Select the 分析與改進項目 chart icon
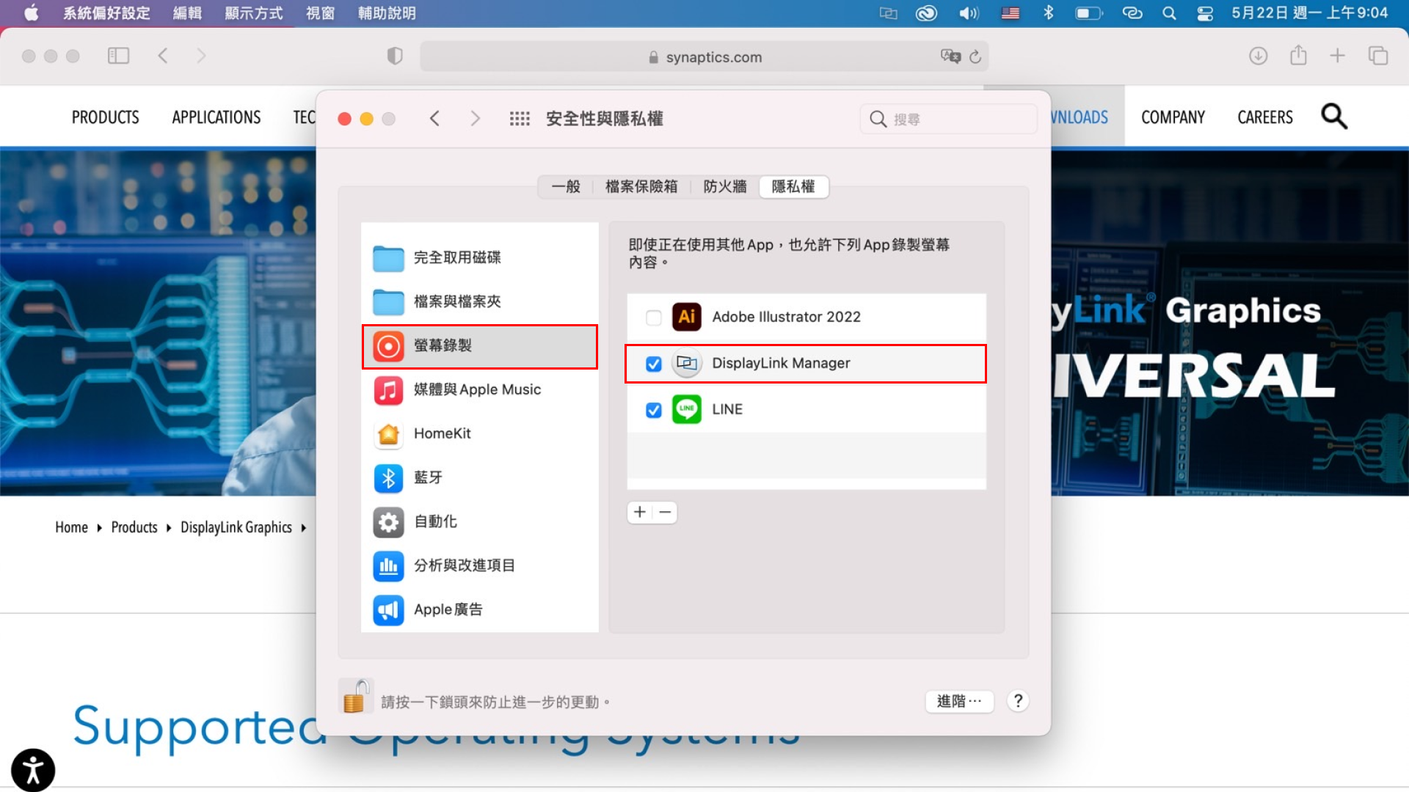Image resolution: width=1409 pixels, height=792 pixels. (x=388, y=566)
